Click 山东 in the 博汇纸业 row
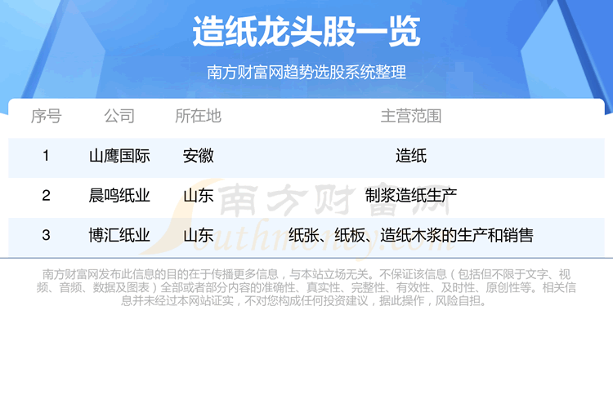This screenshot has width=613, height=408. [199, 235]
